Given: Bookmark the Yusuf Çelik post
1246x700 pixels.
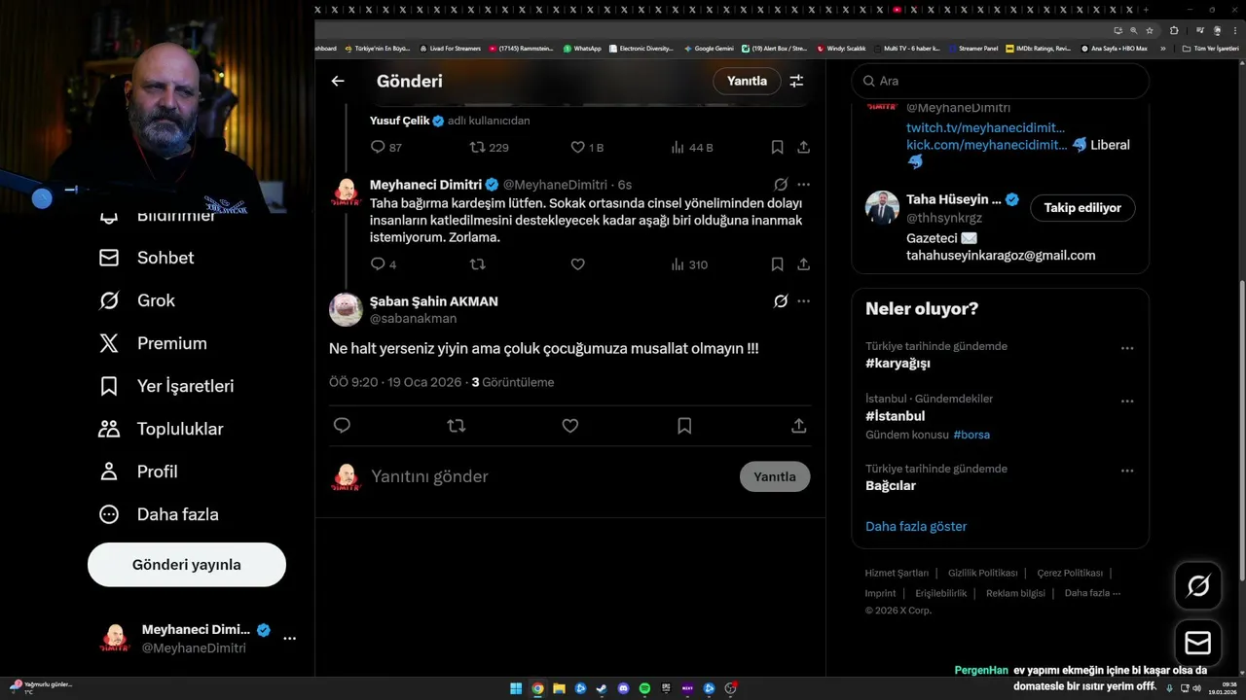Looking at the screenshot, I should 777,147.
